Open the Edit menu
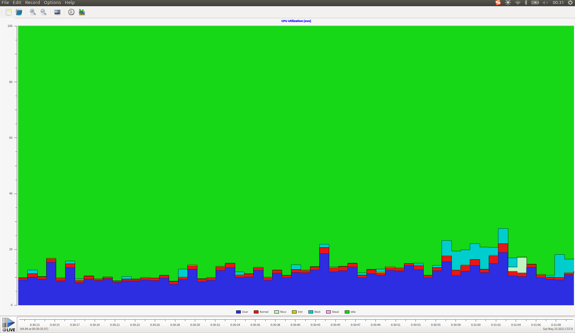The width and height of the screenshot is (575, 333). point(17,2)
